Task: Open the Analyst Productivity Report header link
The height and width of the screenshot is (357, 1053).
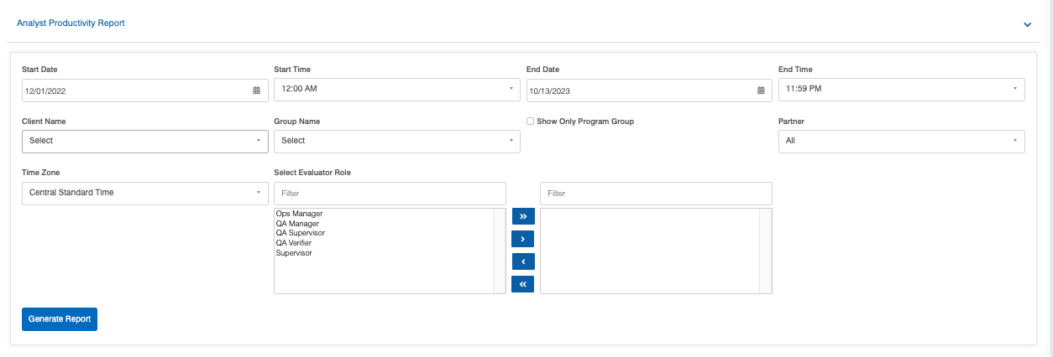Action: (x=71, y=23)
